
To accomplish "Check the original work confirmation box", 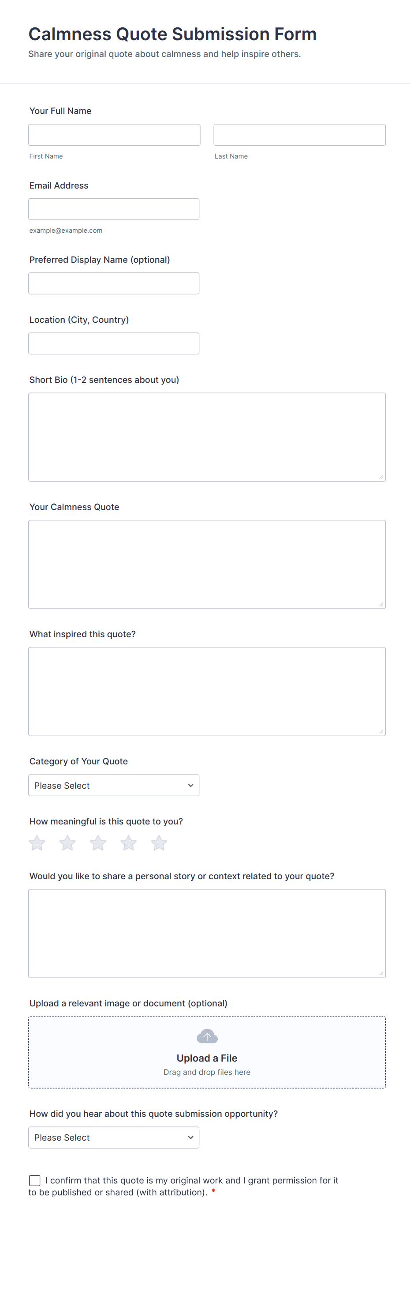I will tap(35, 1180).
